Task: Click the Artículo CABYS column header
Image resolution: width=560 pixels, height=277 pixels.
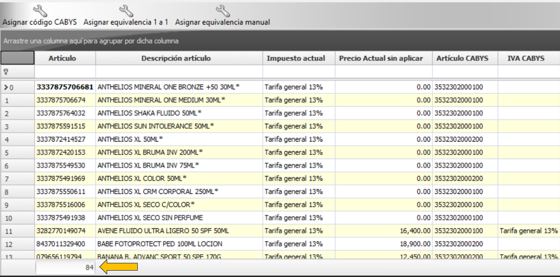Action: [462, 58]
